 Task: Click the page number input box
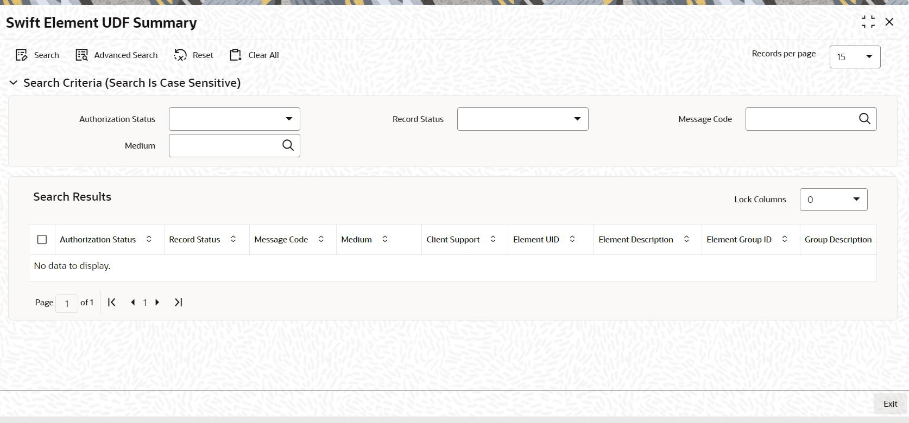coord(67,303)
